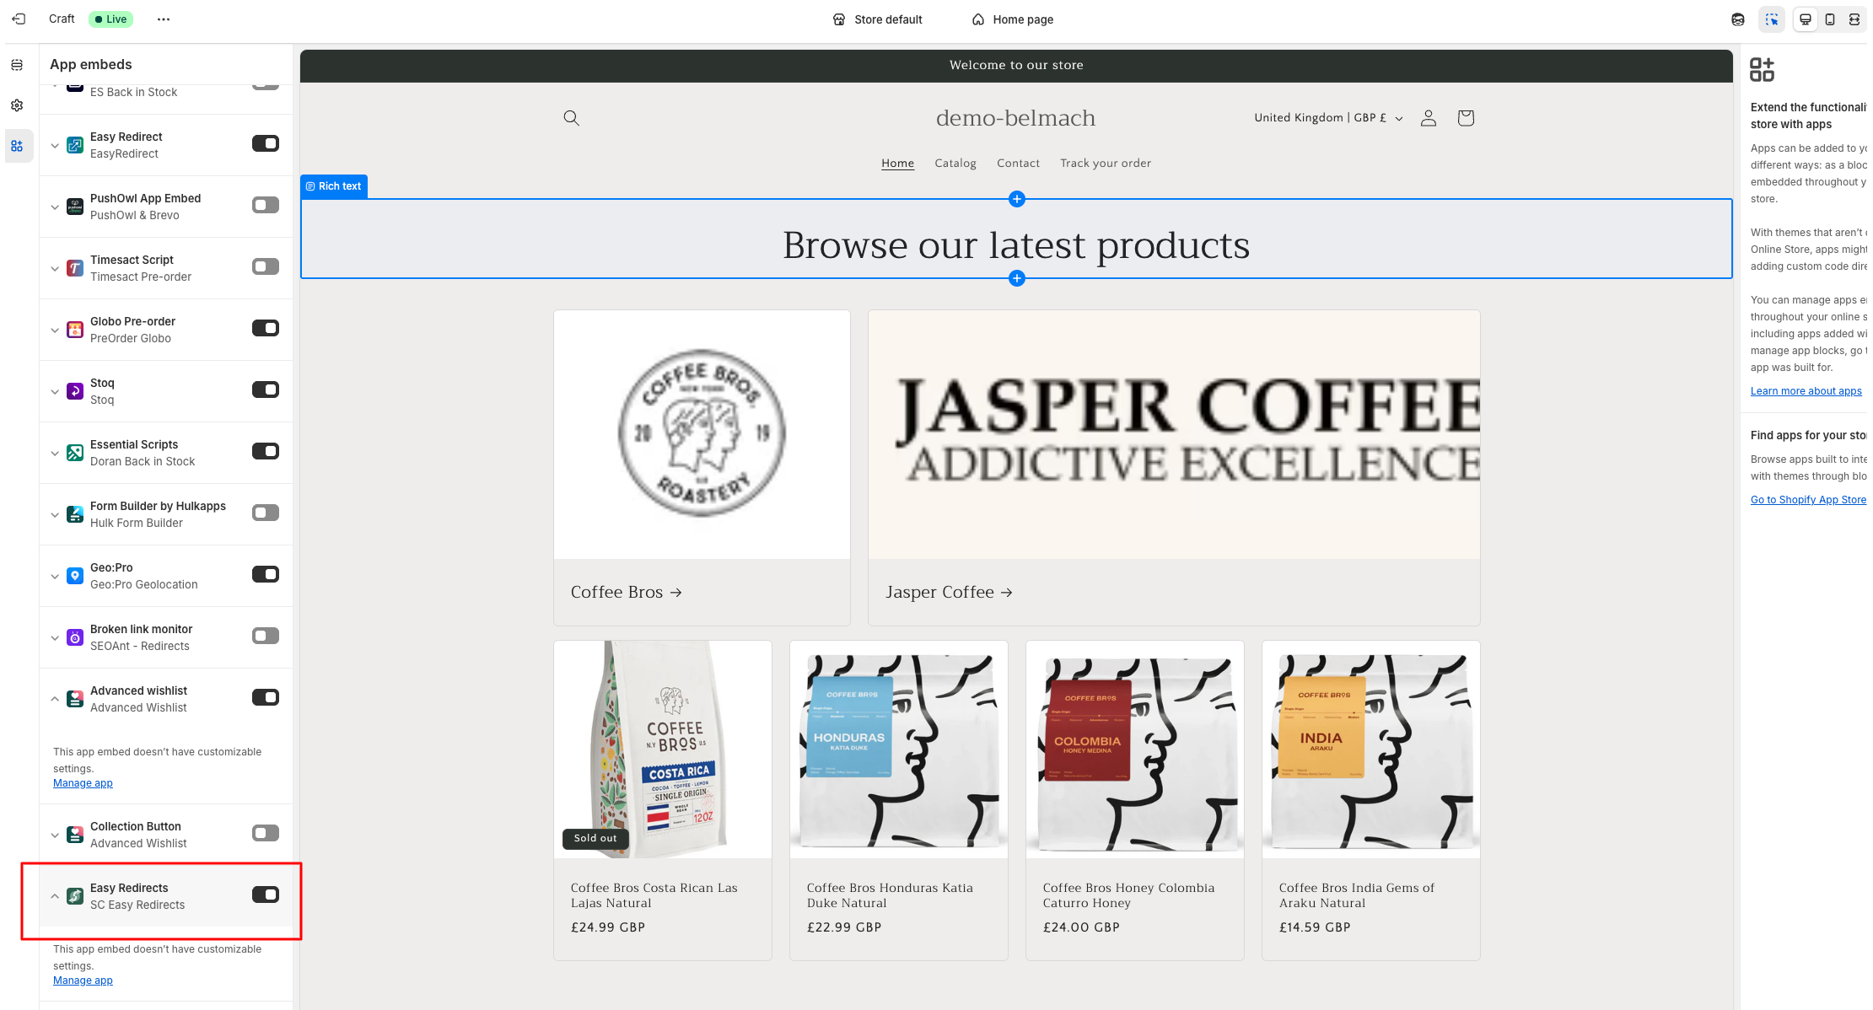Enable the PushOwl App Embed toggle

pyautogui.click(x=266, y=205)
